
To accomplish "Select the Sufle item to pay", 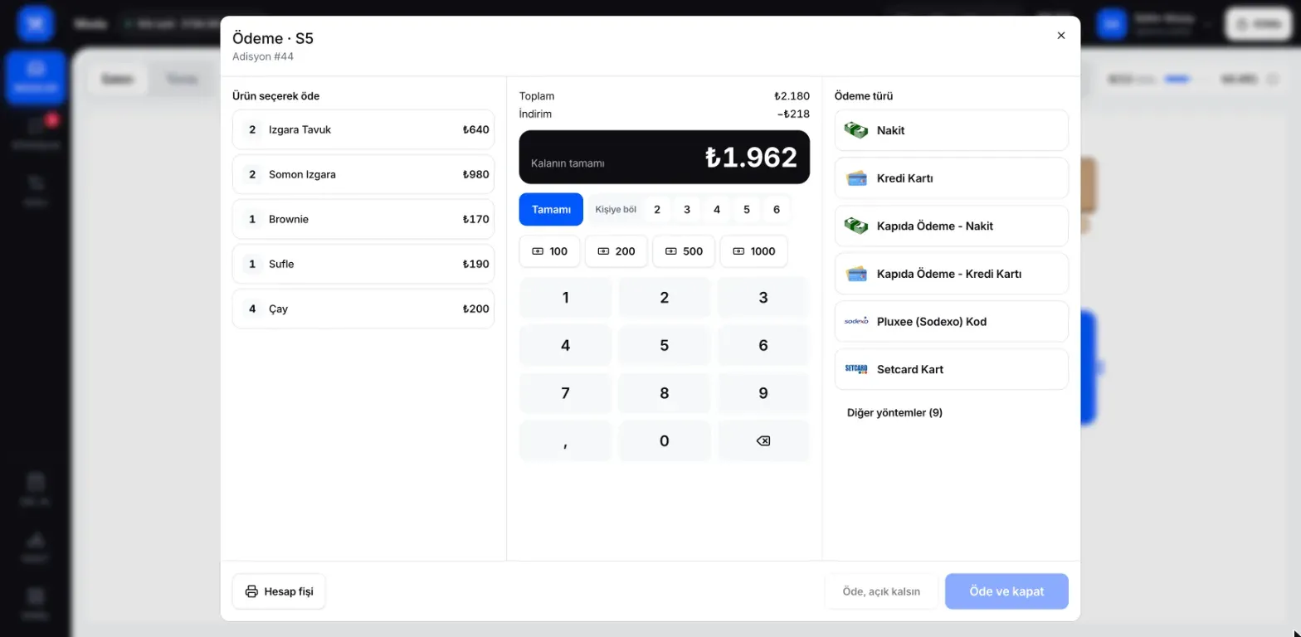I will coord(363,264).
